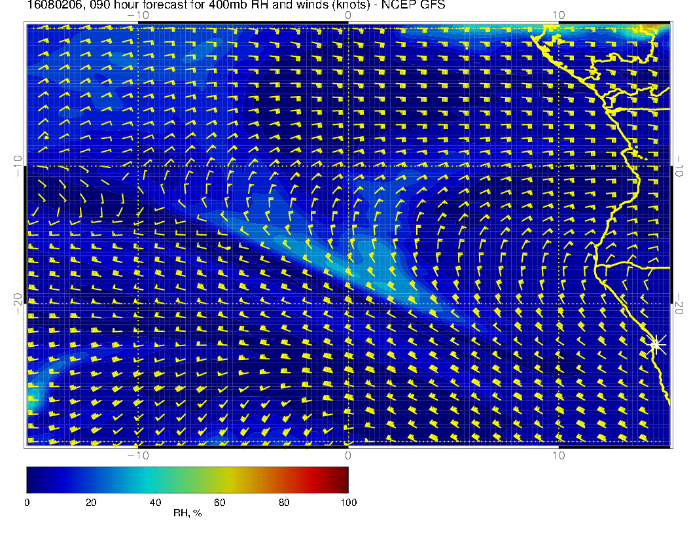Click top axis longitude label "10"
Screen dimensions: 691x534
pos(558,16)
